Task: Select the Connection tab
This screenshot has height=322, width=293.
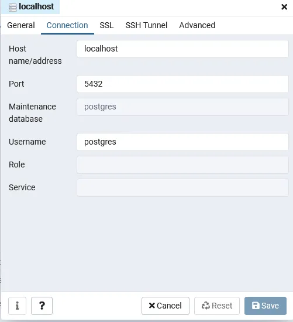Action: (x=67, y=25)
